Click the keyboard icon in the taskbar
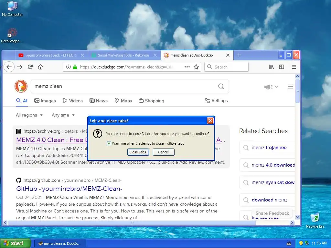Screen dimensions: 331x248 [x=289, y=243]
